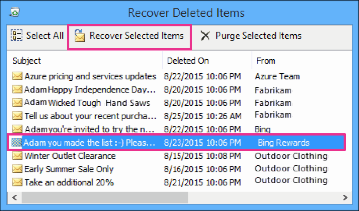Click envelope icon beside Take an additional 20%
Image resolution: width=359 pixels, height=211 pixels.
18,182
